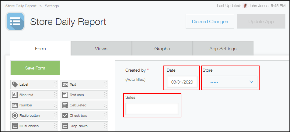Select the Text field icon
This screenshot has width=290, height=132.
[65, 84]
